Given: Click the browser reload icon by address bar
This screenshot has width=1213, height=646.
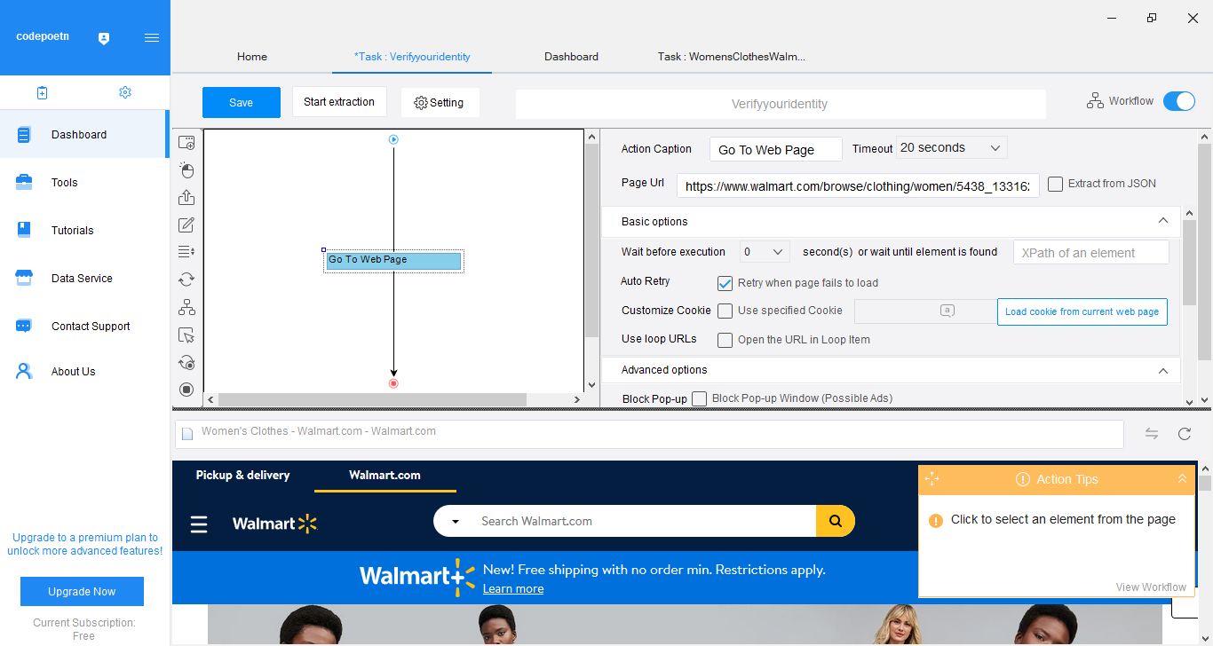Looking at the screenshot, I should coord(1185,434).
